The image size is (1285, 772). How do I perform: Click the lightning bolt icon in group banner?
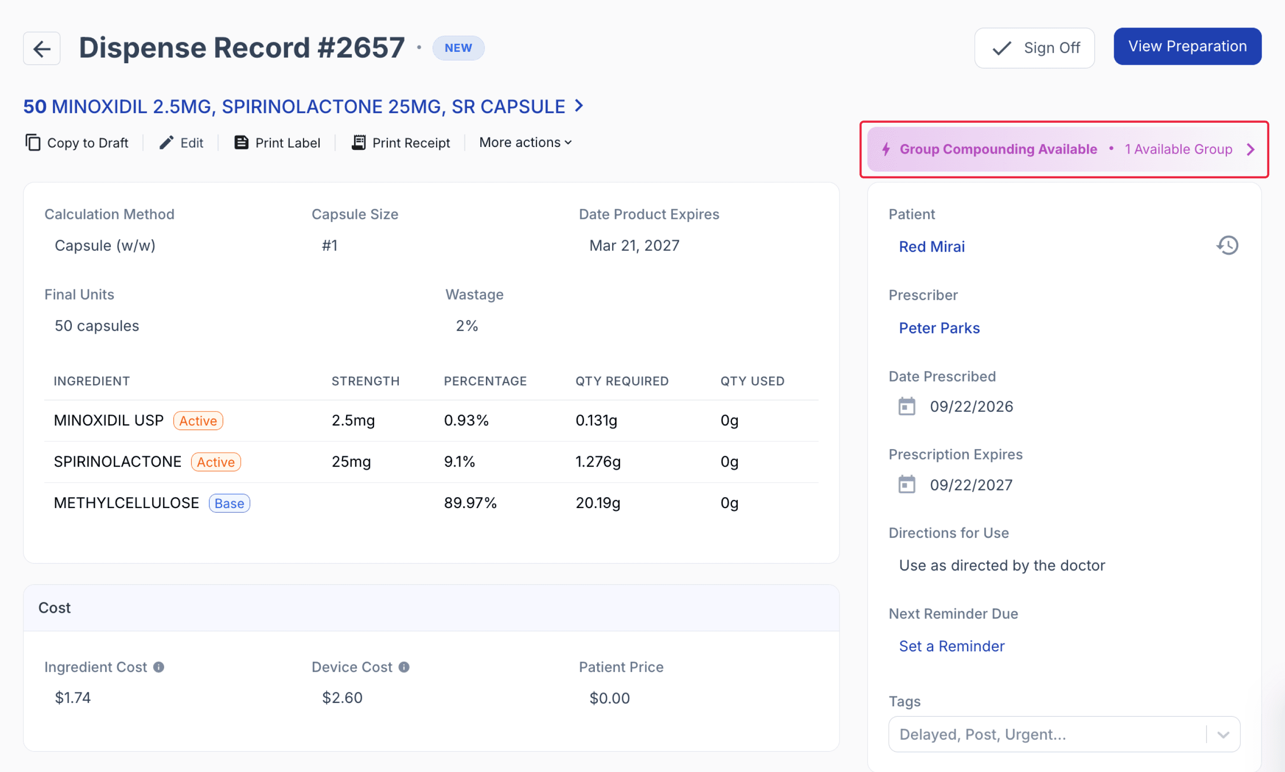[886, 149]
